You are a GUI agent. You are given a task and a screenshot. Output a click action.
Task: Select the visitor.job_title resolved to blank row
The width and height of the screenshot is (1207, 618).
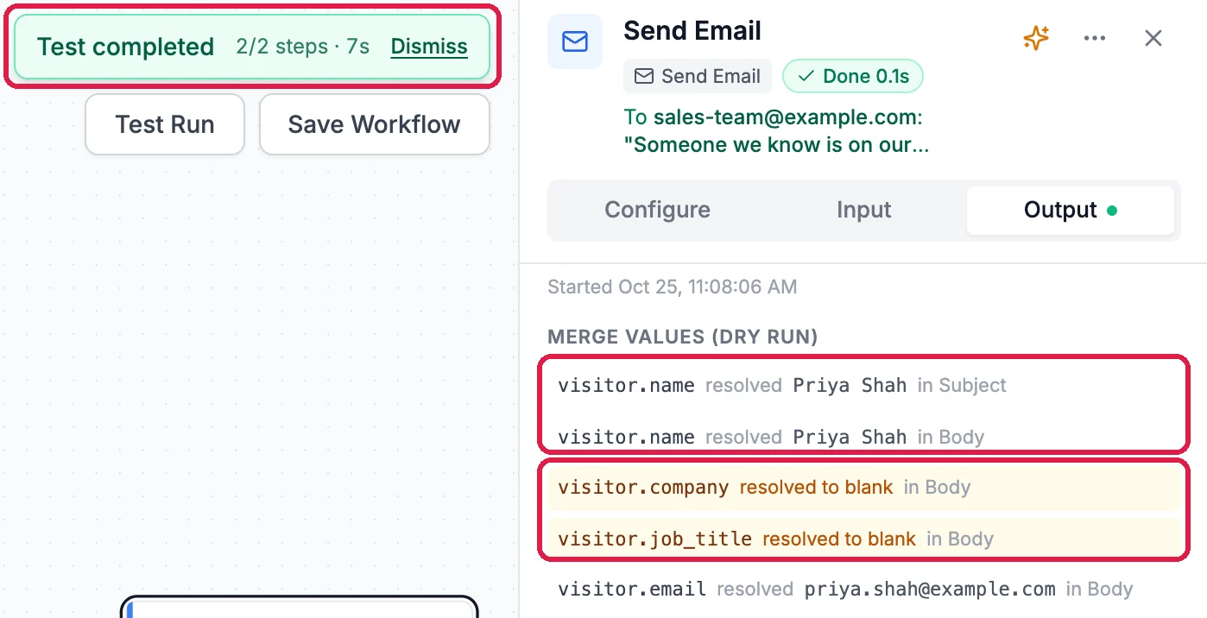[x=863, y=539]
